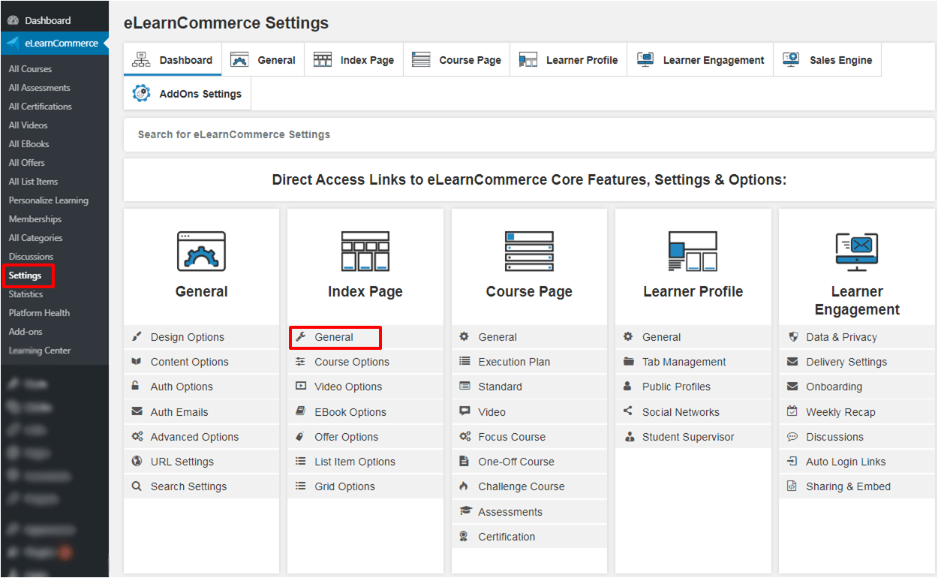Click the large Index Page grid icon

pyautogui.click(x=365, y=251)
